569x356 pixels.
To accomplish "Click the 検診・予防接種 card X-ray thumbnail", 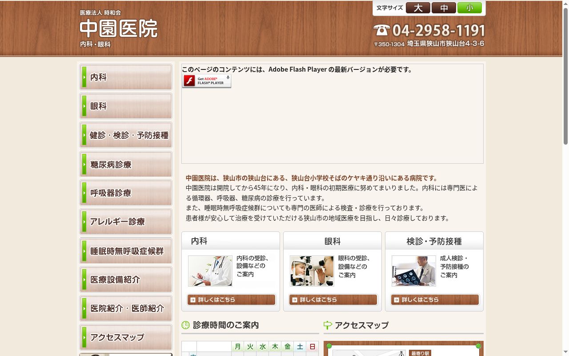I will [x=414, y=271].
